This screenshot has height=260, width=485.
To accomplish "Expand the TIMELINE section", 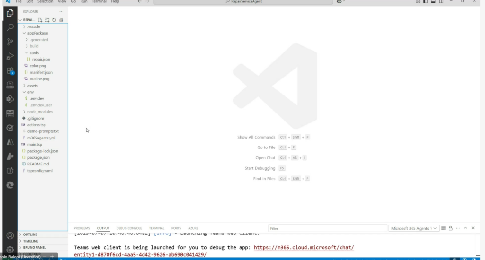I will coord(30,241).
